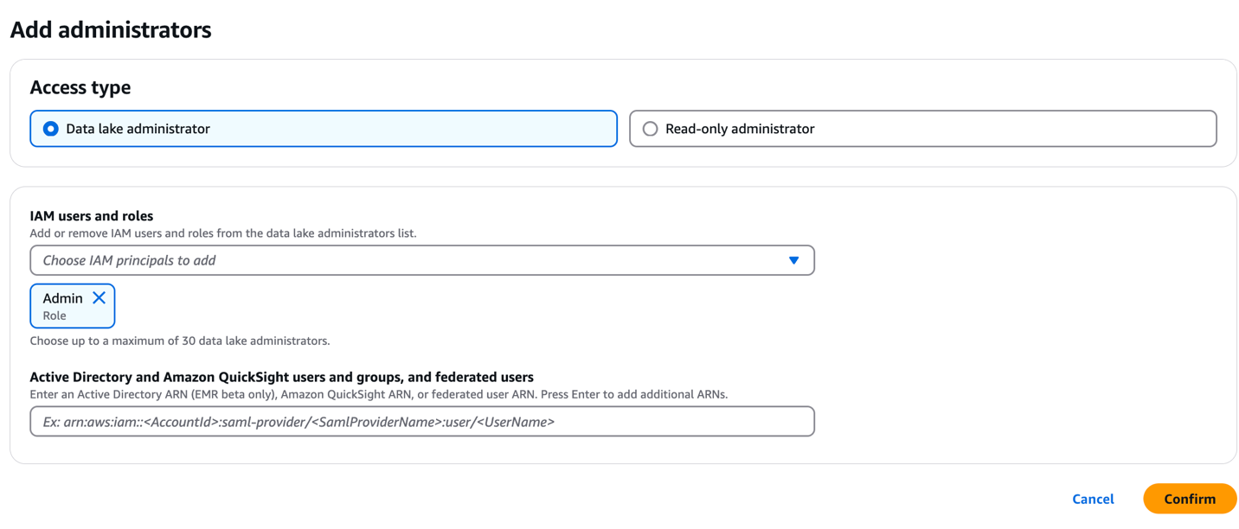Remove the Admin role using the X icon
Screen dimensions: 1239x529
100,298
